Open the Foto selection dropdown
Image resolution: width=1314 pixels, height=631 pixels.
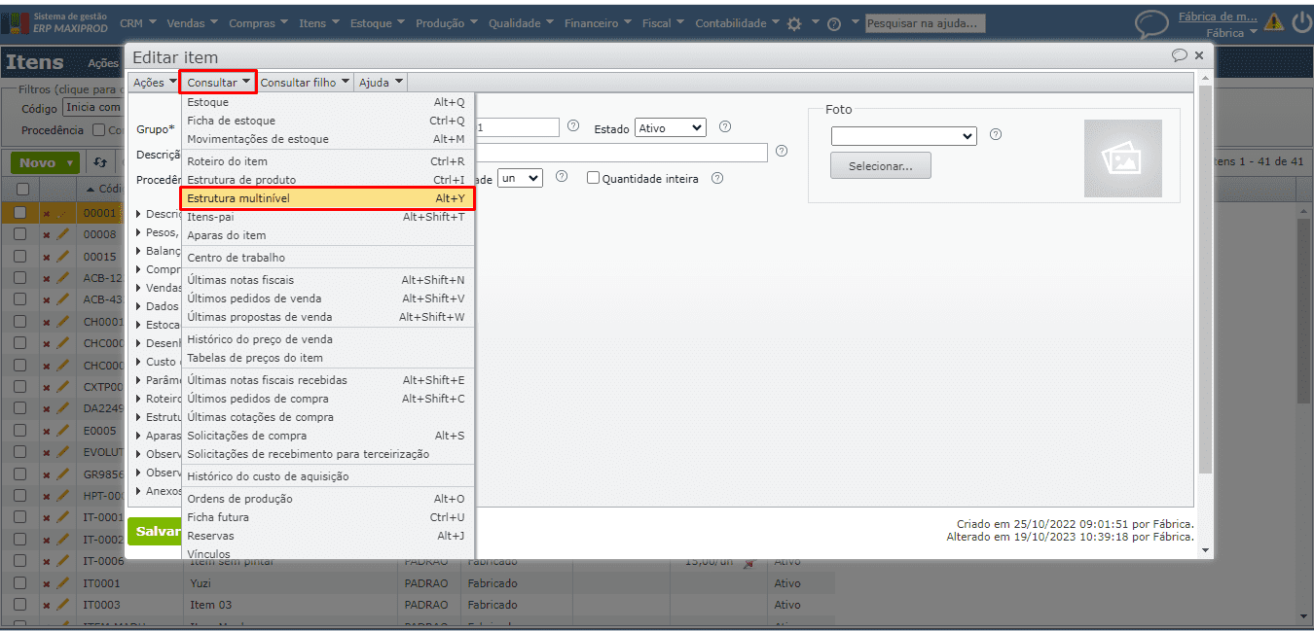pyautogui.click(x=903, y=136)
